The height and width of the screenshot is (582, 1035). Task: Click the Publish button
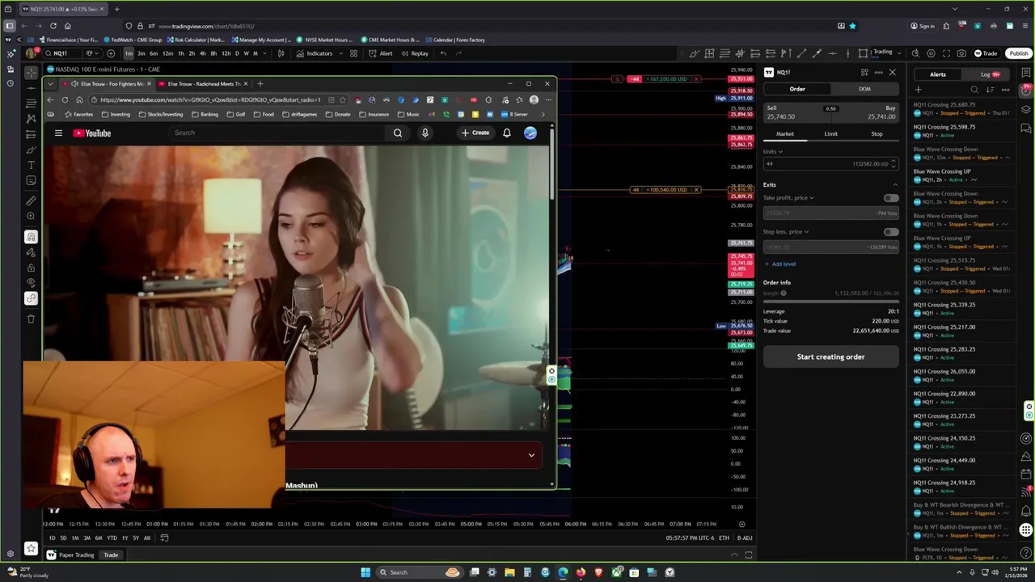1018,53
